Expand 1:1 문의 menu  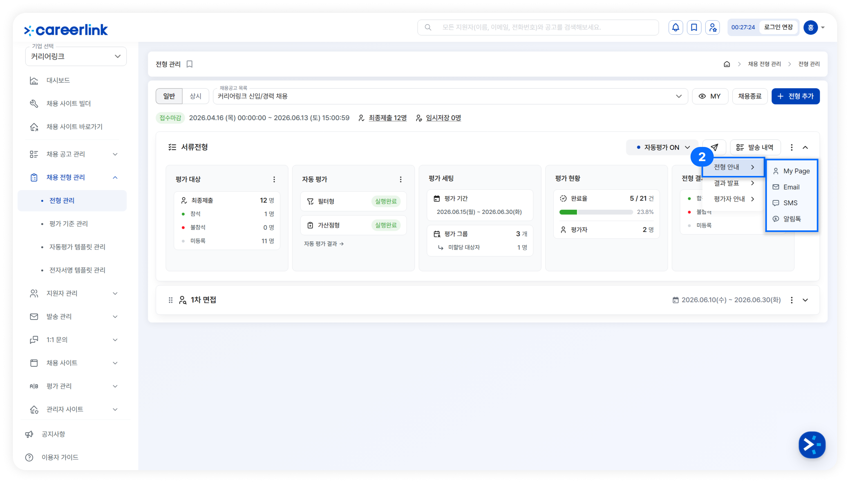(72, 340)
